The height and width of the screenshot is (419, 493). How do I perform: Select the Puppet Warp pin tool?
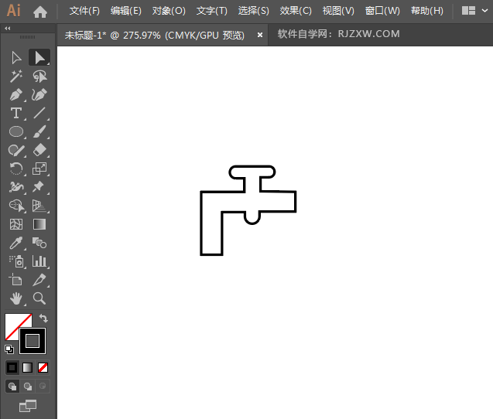[x=39, y=187]
